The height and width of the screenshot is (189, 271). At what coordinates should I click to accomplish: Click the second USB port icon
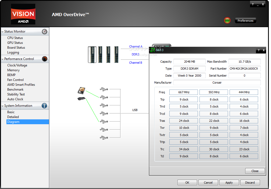click(104, 97)
